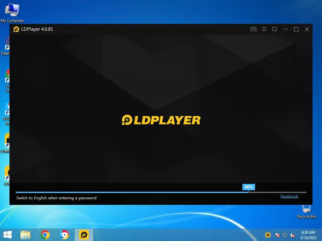Open File Explorer from the taskbar
The width and height of the screenshot is (322, 241).
pos(25,235)
